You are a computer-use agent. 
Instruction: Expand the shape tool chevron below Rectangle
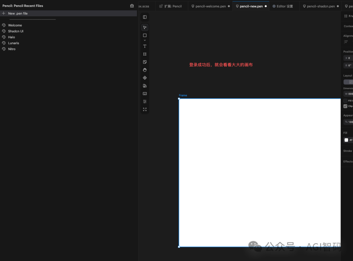pos(145,40)
